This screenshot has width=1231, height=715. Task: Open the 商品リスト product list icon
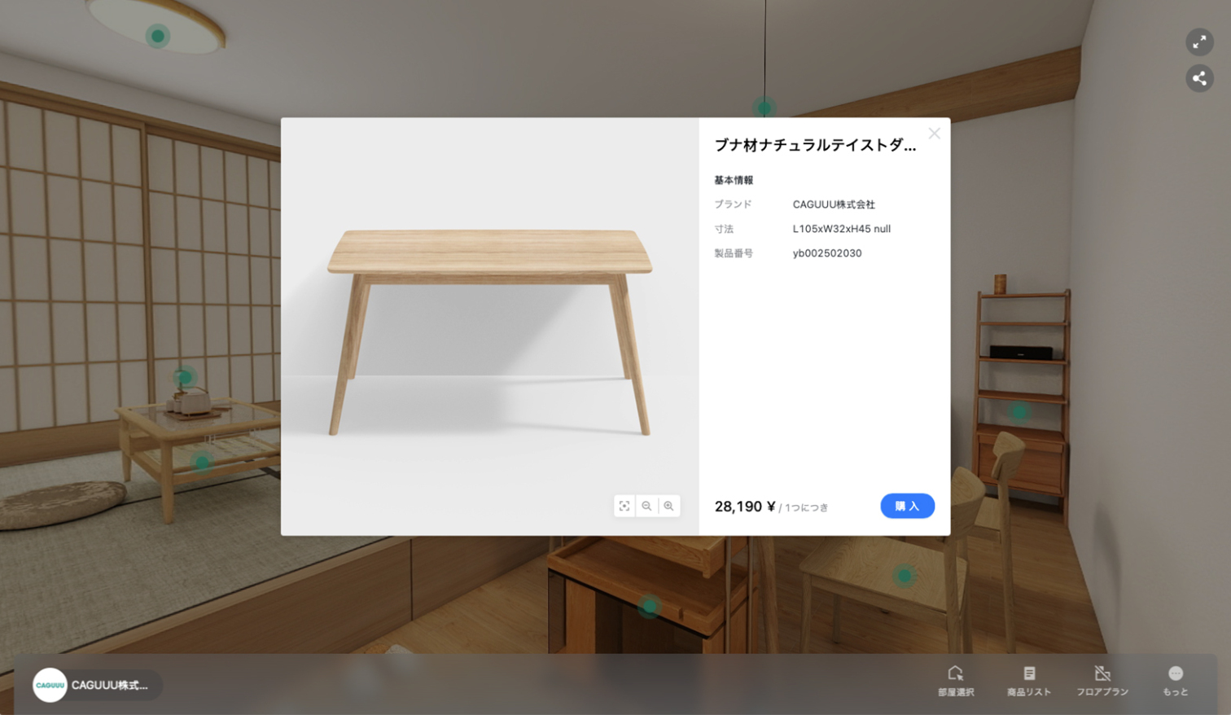pyautogui.click(x=1030, y=674)
